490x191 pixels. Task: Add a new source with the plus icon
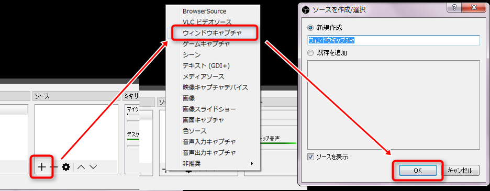(41, 167)
